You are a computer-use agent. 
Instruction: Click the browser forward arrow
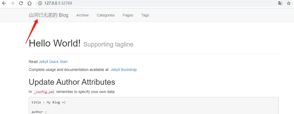12,3
